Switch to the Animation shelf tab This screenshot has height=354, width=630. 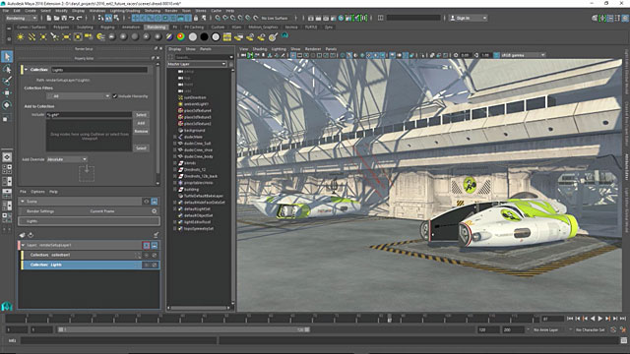point(131,28)
